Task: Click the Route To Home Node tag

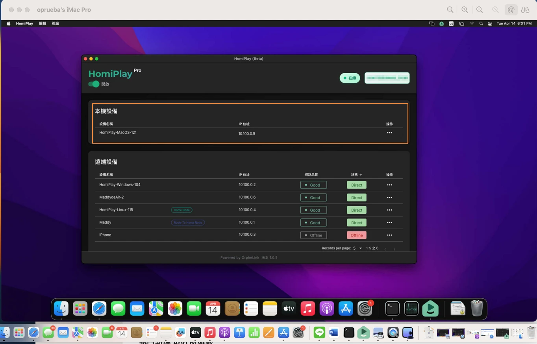Action: coord(188,223)
